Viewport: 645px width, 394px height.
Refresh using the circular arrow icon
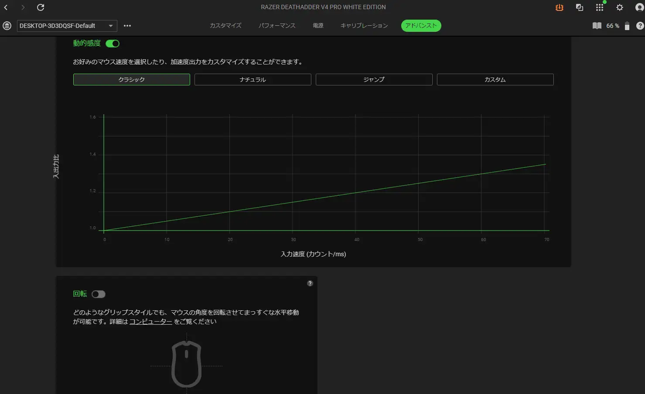coord(41,7)
